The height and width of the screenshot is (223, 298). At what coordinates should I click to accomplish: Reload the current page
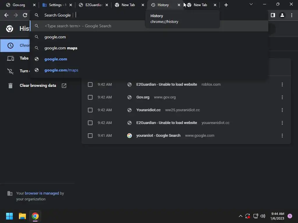[x=25, y=15]
